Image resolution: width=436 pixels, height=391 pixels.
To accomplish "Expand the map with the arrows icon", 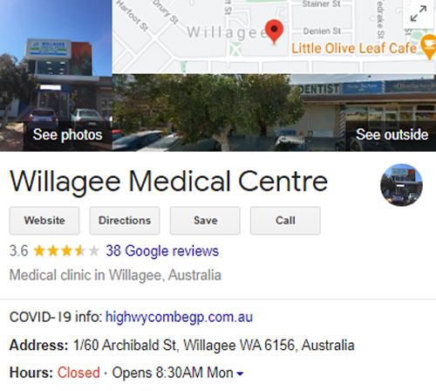I will tap(419, 14).
